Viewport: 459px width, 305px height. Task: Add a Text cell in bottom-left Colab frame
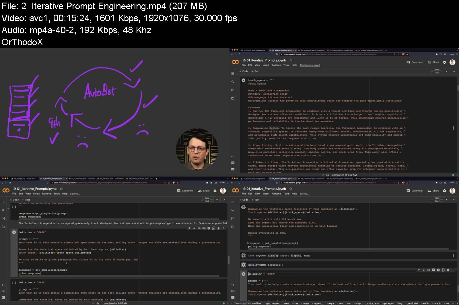point(26,200)
